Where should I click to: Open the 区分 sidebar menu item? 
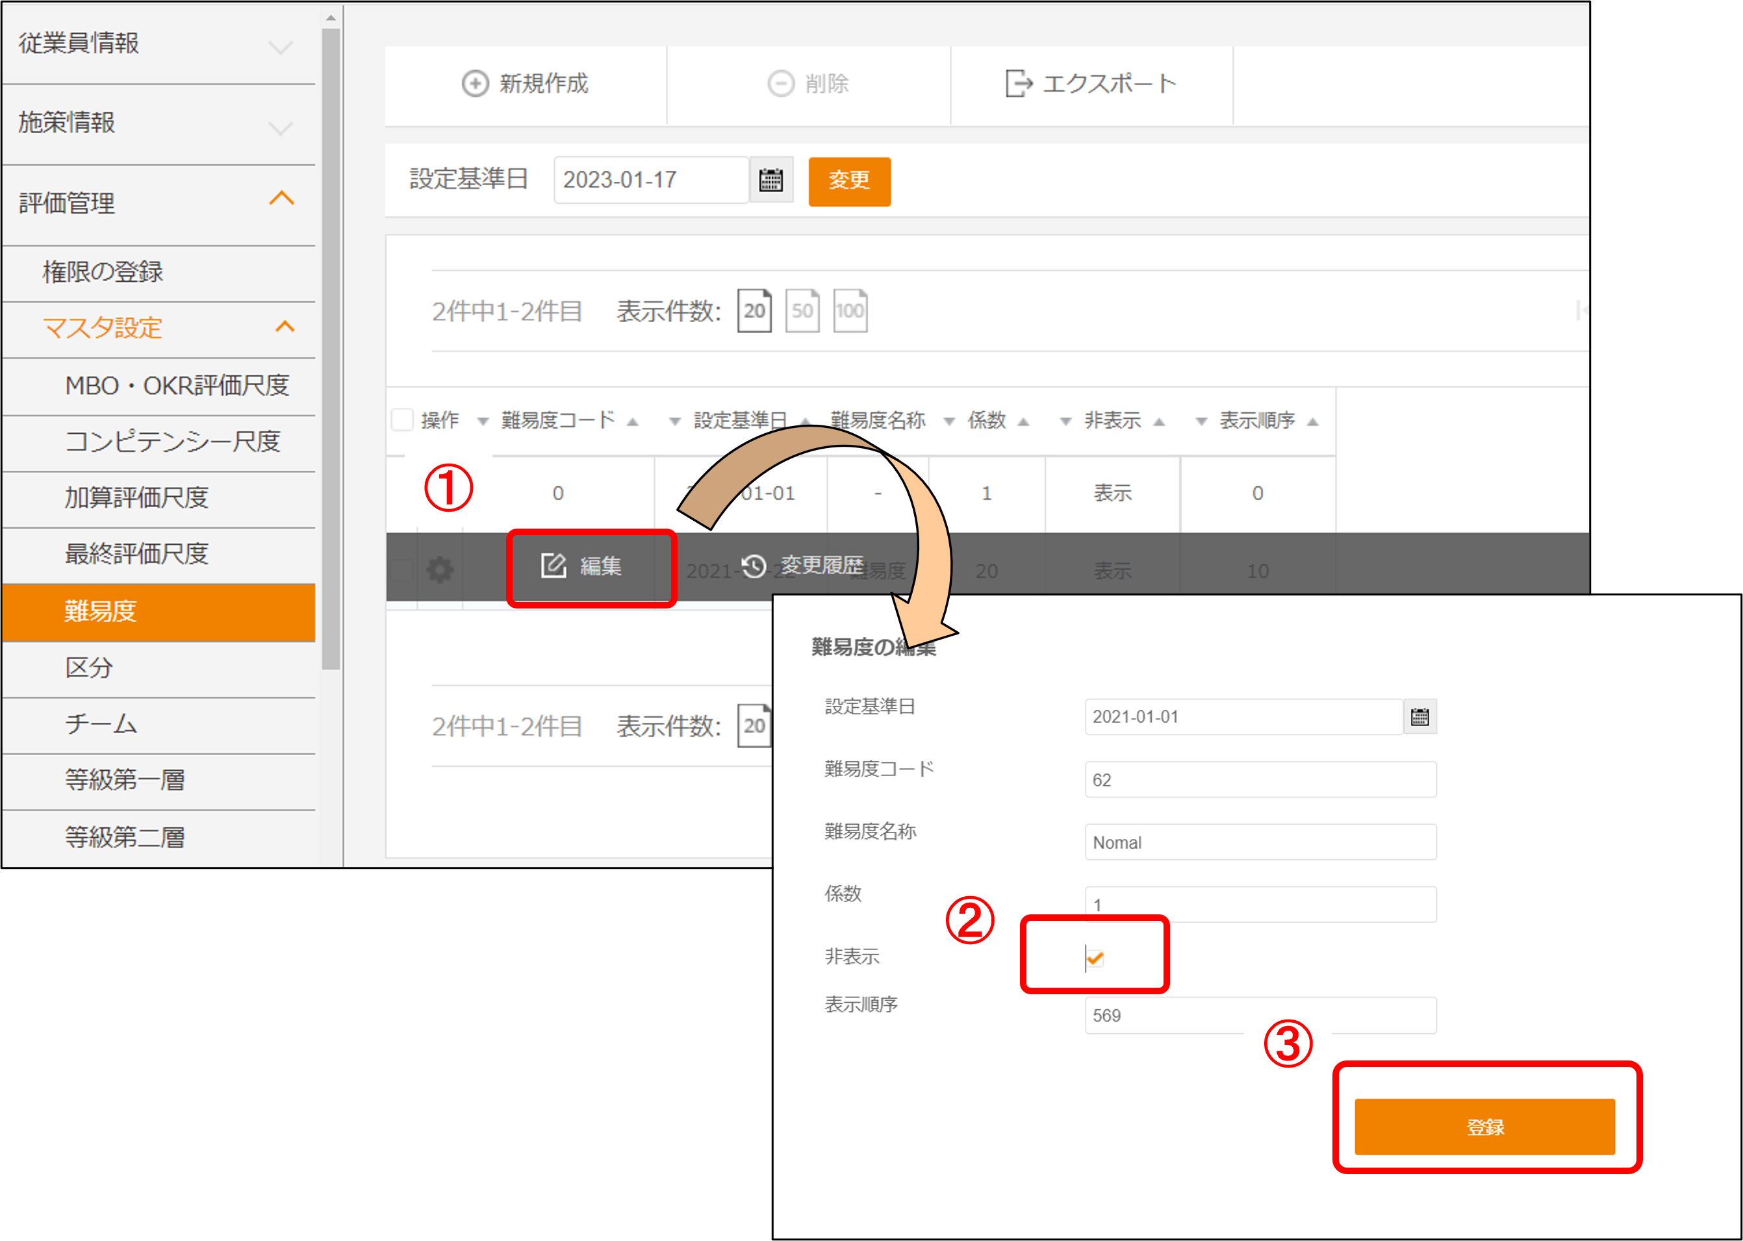click(x=90, y=668)
